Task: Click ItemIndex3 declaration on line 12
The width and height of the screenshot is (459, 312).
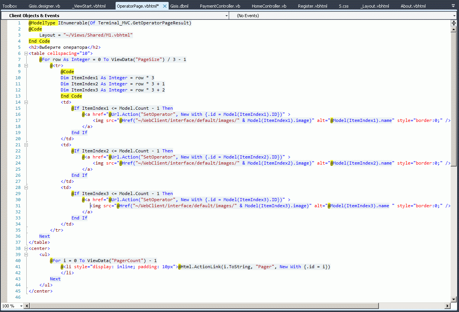Action: (x=85, y=90)
